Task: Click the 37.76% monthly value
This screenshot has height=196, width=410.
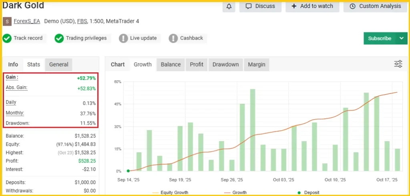Action: (88, 114)
